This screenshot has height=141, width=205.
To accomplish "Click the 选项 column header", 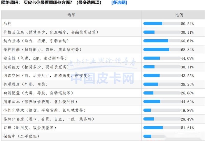I will [71, 15].
